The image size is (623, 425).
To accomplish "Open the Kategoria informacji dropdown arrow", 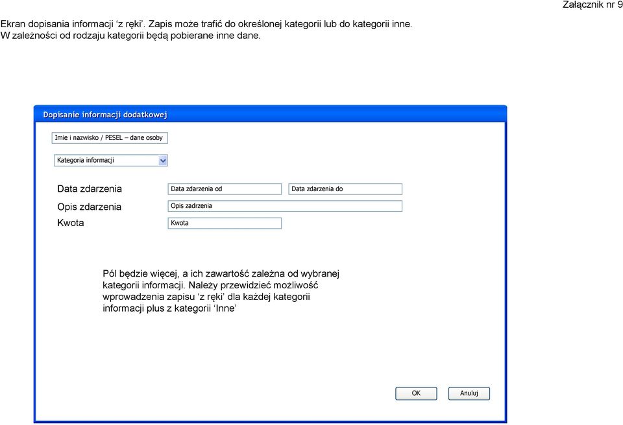I will pos(163,161).
